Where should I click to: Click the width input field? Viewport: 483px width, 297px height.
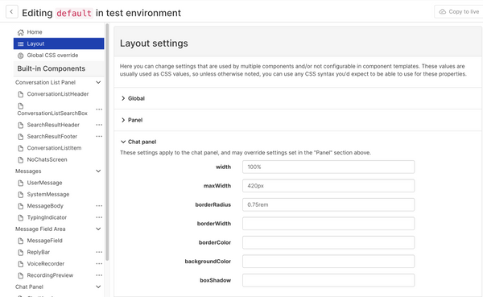point(328,167)
